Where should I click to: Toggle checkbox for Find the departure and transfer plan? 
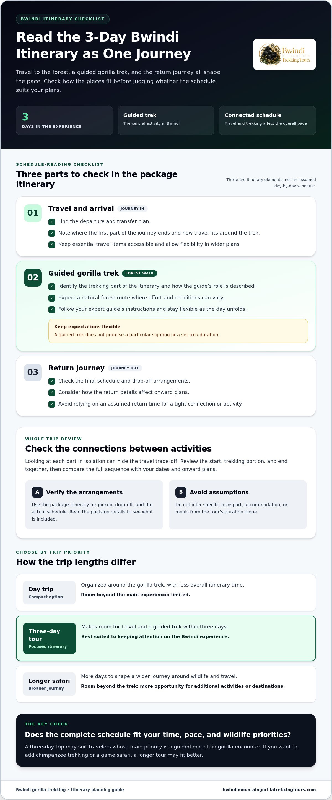pos(52,222)
